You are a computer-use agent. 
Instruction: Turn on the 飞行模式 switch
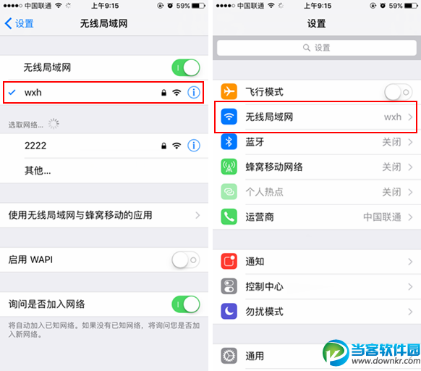coord(399,92)
